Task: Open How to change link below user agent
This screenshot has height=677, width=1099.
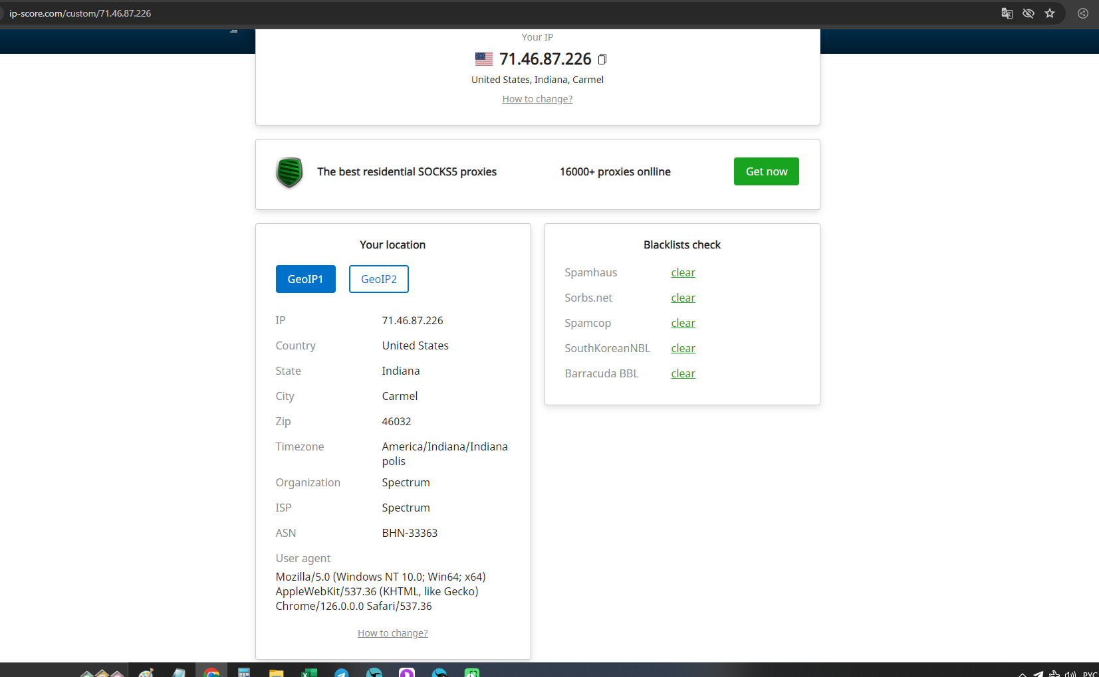Action: pyautogui.click(x=392, y=633)
